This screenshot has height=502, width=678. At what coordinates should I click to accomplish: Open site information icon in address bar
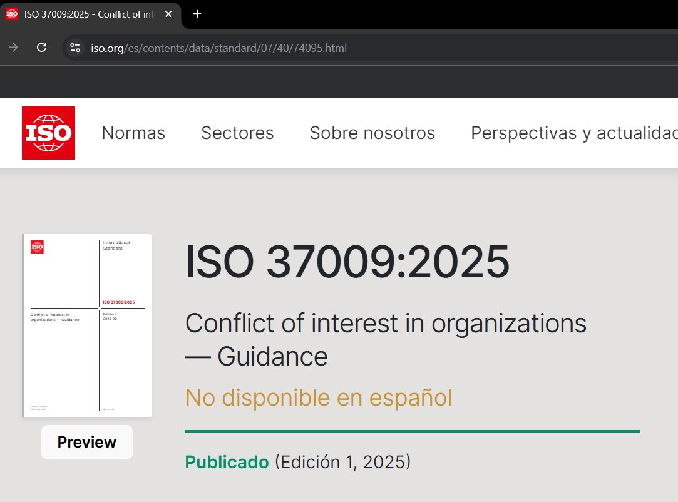(75, 48)
